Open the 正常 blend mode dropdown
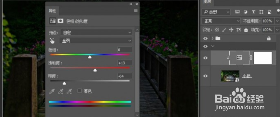The height and width of the screenshot is (117, 280). 221,21
